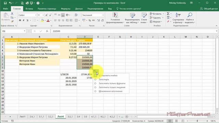Apply italic formatting (К)

(x=24, y=20)
